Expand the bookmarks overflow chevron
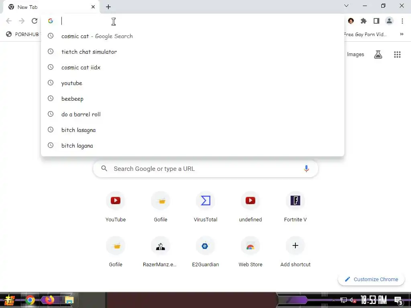411x308 pixels. coord(401,34)
